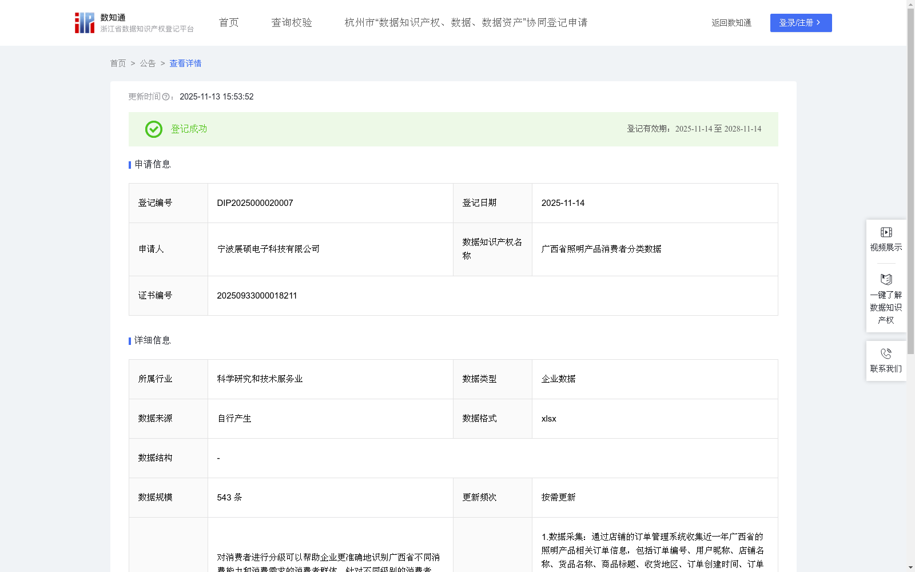This screenshot has width=915, height=572.
Task: Click the 一键了解数据知识产权 book icon
Action: pyautogui.click(x=885, y=280)
